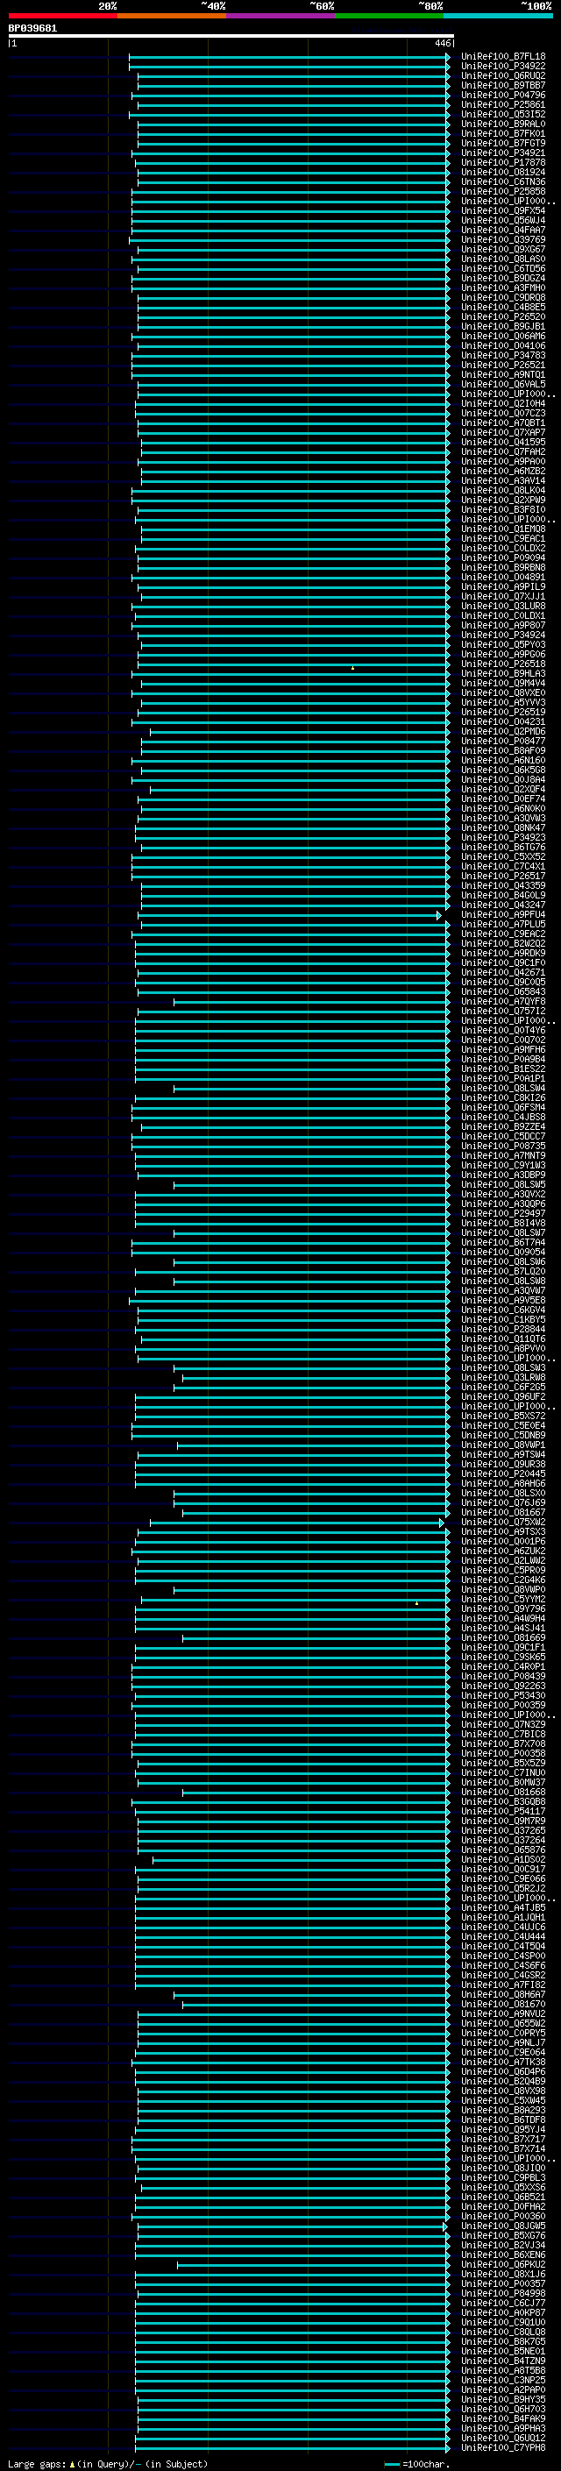561x2471 pixels.
Task: Select hit label UniRef100_P29497
Action: pos(502,1214)
